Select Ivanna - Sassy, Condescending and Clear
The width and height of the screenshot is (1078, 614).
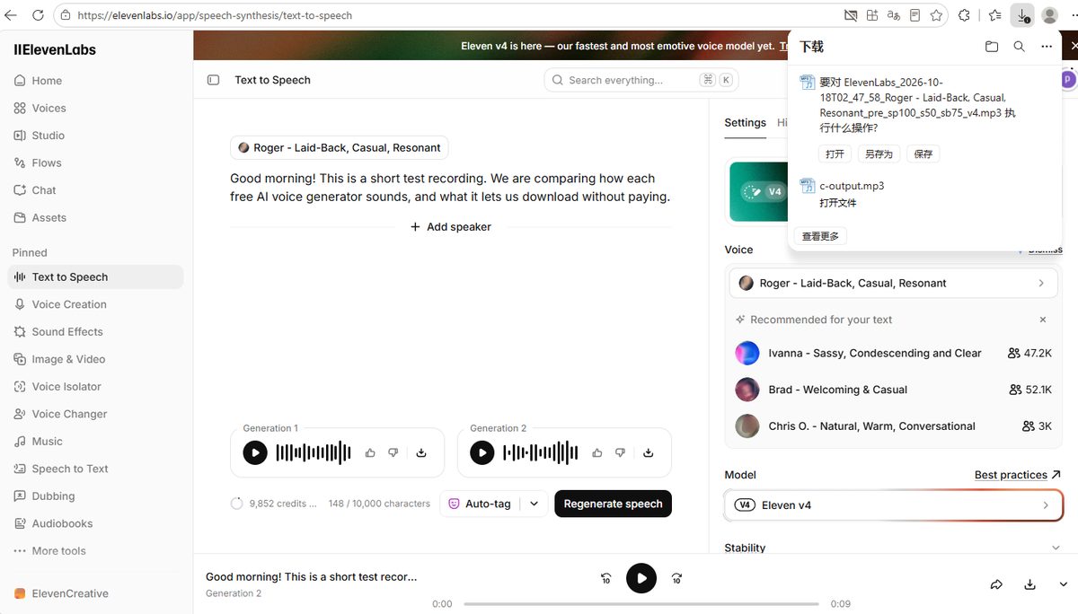[x=893, y=353]
